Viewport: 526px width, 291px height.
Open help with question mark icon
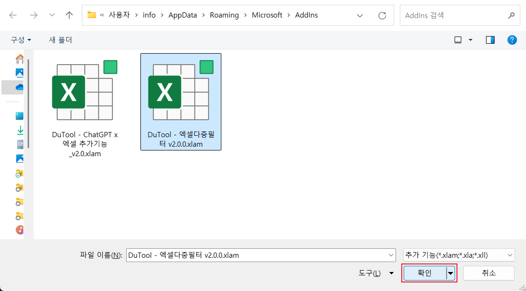pos(512,40)
